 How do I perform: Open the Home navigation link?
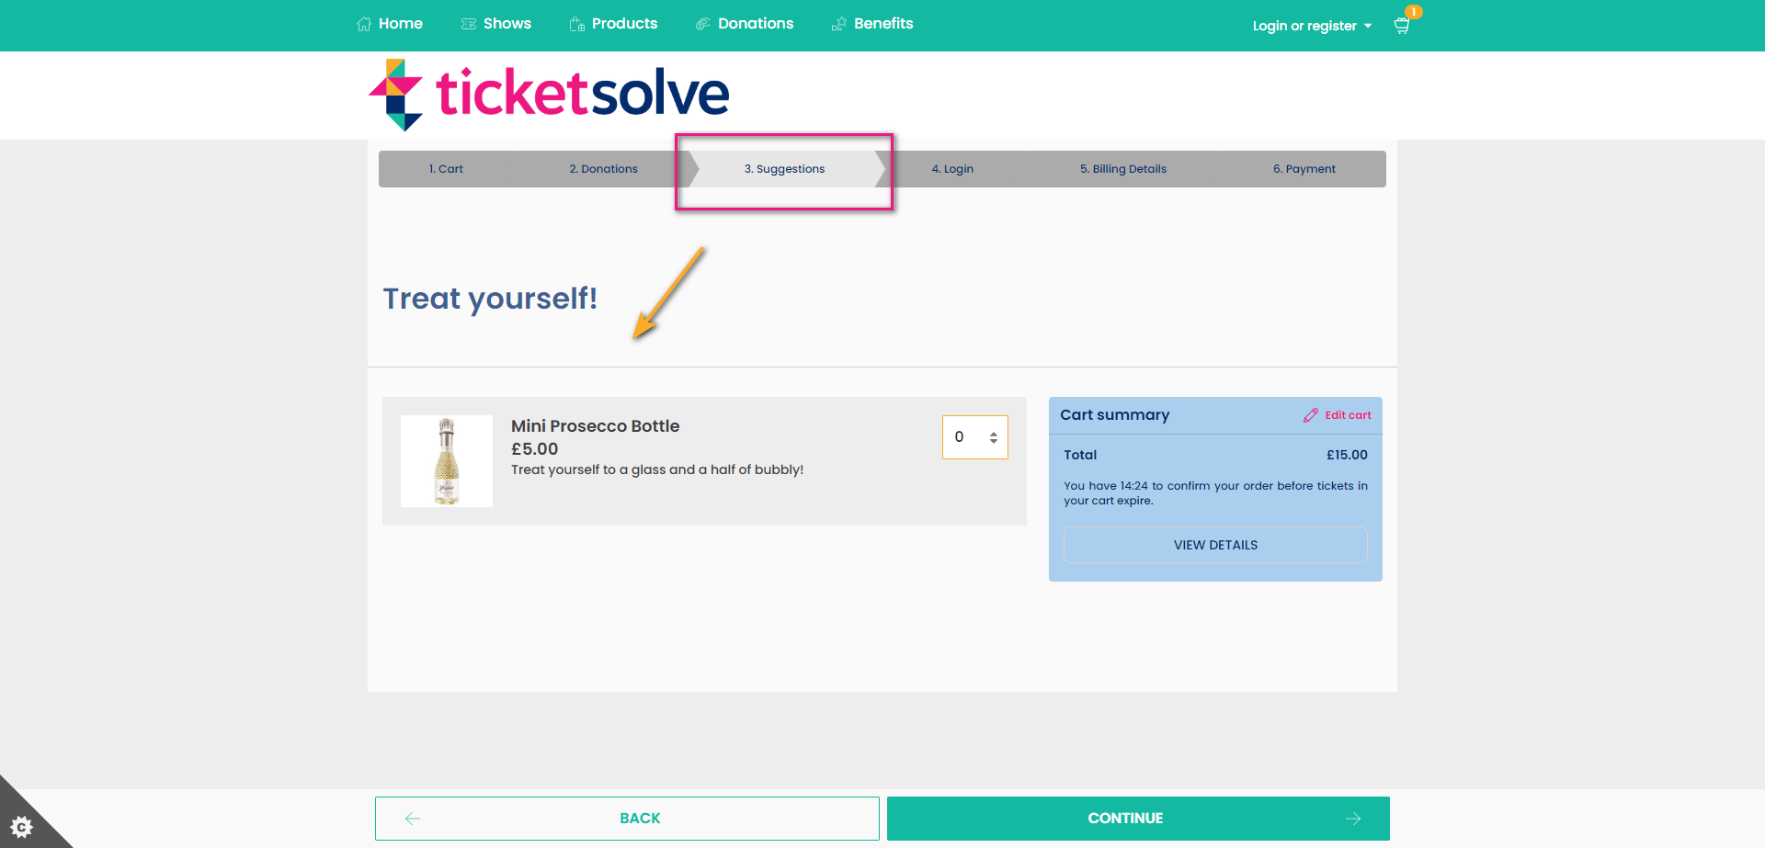[390, 24]
